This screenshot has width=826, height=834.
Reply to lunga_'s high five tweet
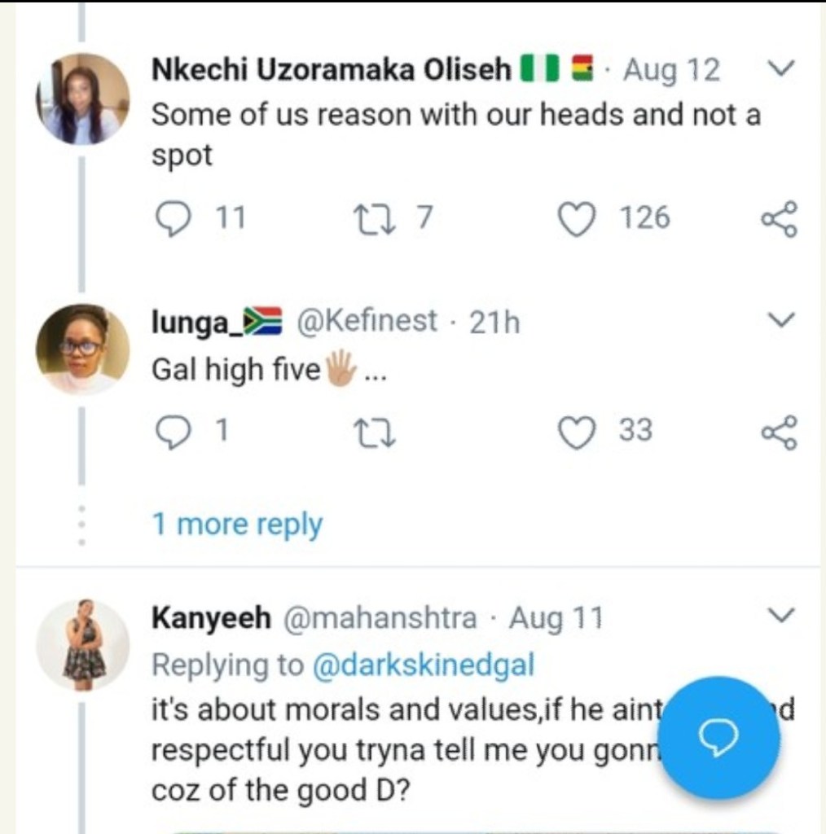[171, 432]
